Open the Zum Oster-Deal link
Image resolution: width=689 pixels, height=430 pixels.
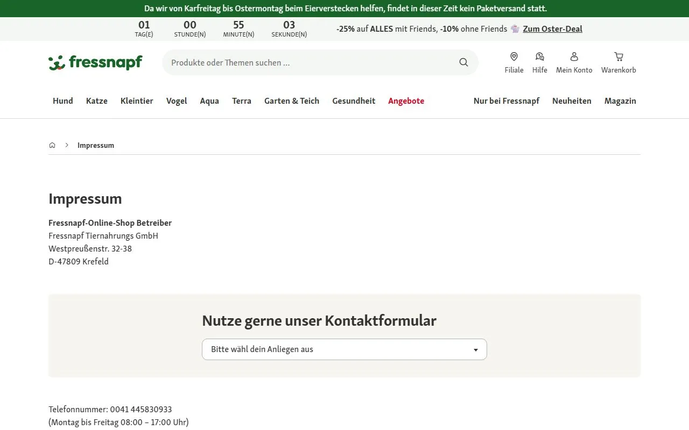(552, 28)
